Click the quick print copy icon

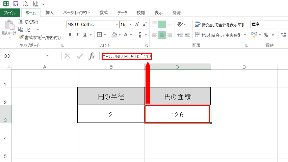pyautogui.click(x=26, y=3)
